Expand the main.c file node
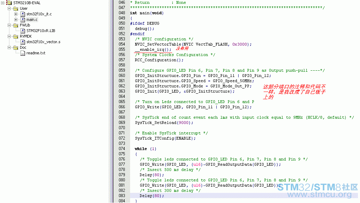Viewport: 360px width, 203px height. pos(16,19)
